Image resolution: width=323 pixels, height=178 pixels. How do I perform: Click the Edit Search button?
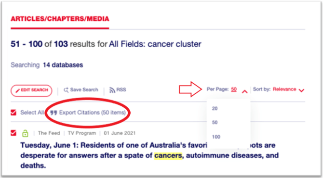(31, 90)
